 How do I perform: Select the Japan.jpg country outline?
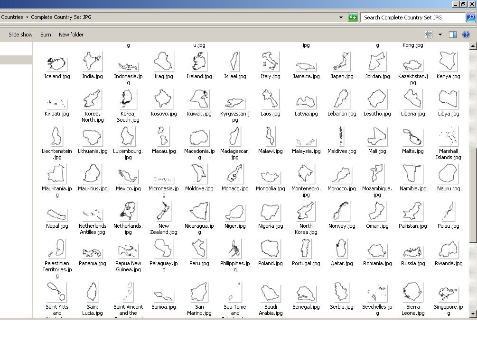click(341, 63)
